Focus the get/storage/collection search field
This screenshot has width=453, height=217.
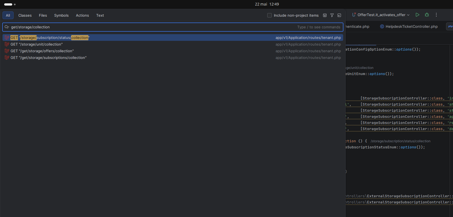coord(173,27)
